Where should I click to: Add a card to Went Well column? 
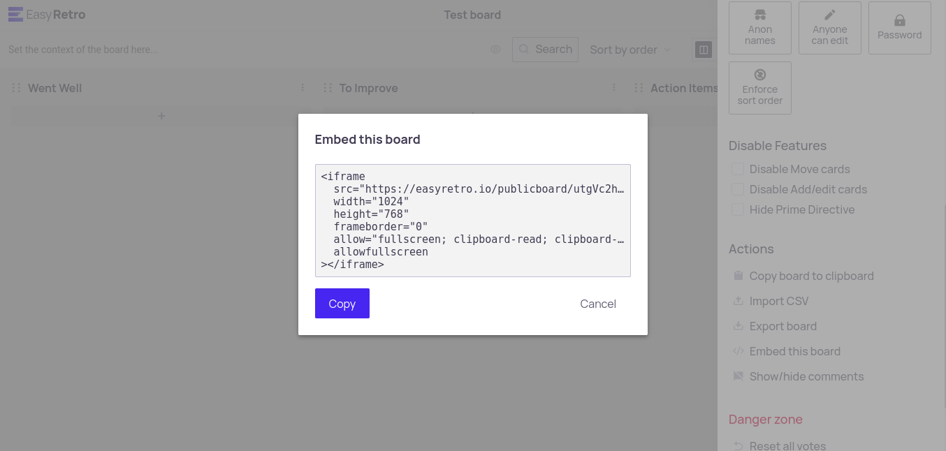point(161,116)
